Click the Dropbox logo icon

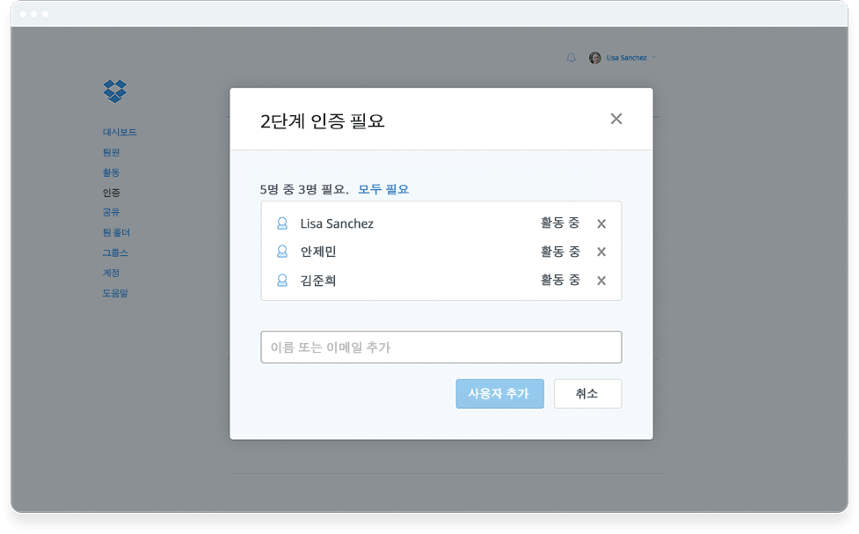tap(113, 91)
